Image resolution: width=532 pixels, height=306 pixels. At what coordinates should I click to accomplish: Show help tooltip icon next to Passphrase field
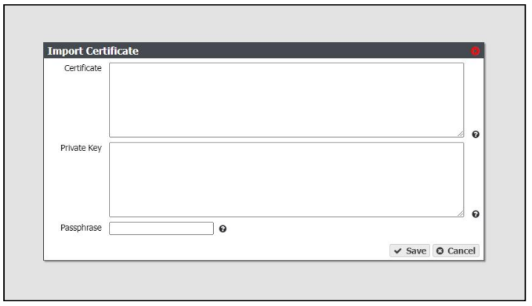223,229
